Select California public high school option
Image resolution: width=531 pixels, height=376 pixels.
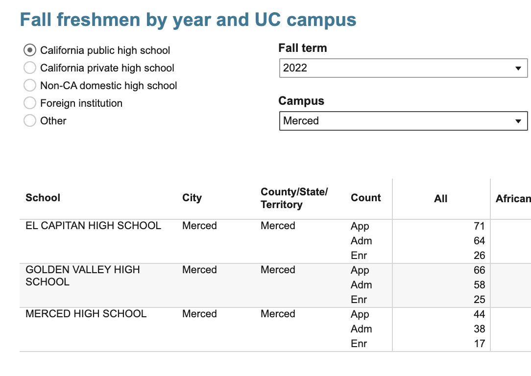(x=30, y=50)
